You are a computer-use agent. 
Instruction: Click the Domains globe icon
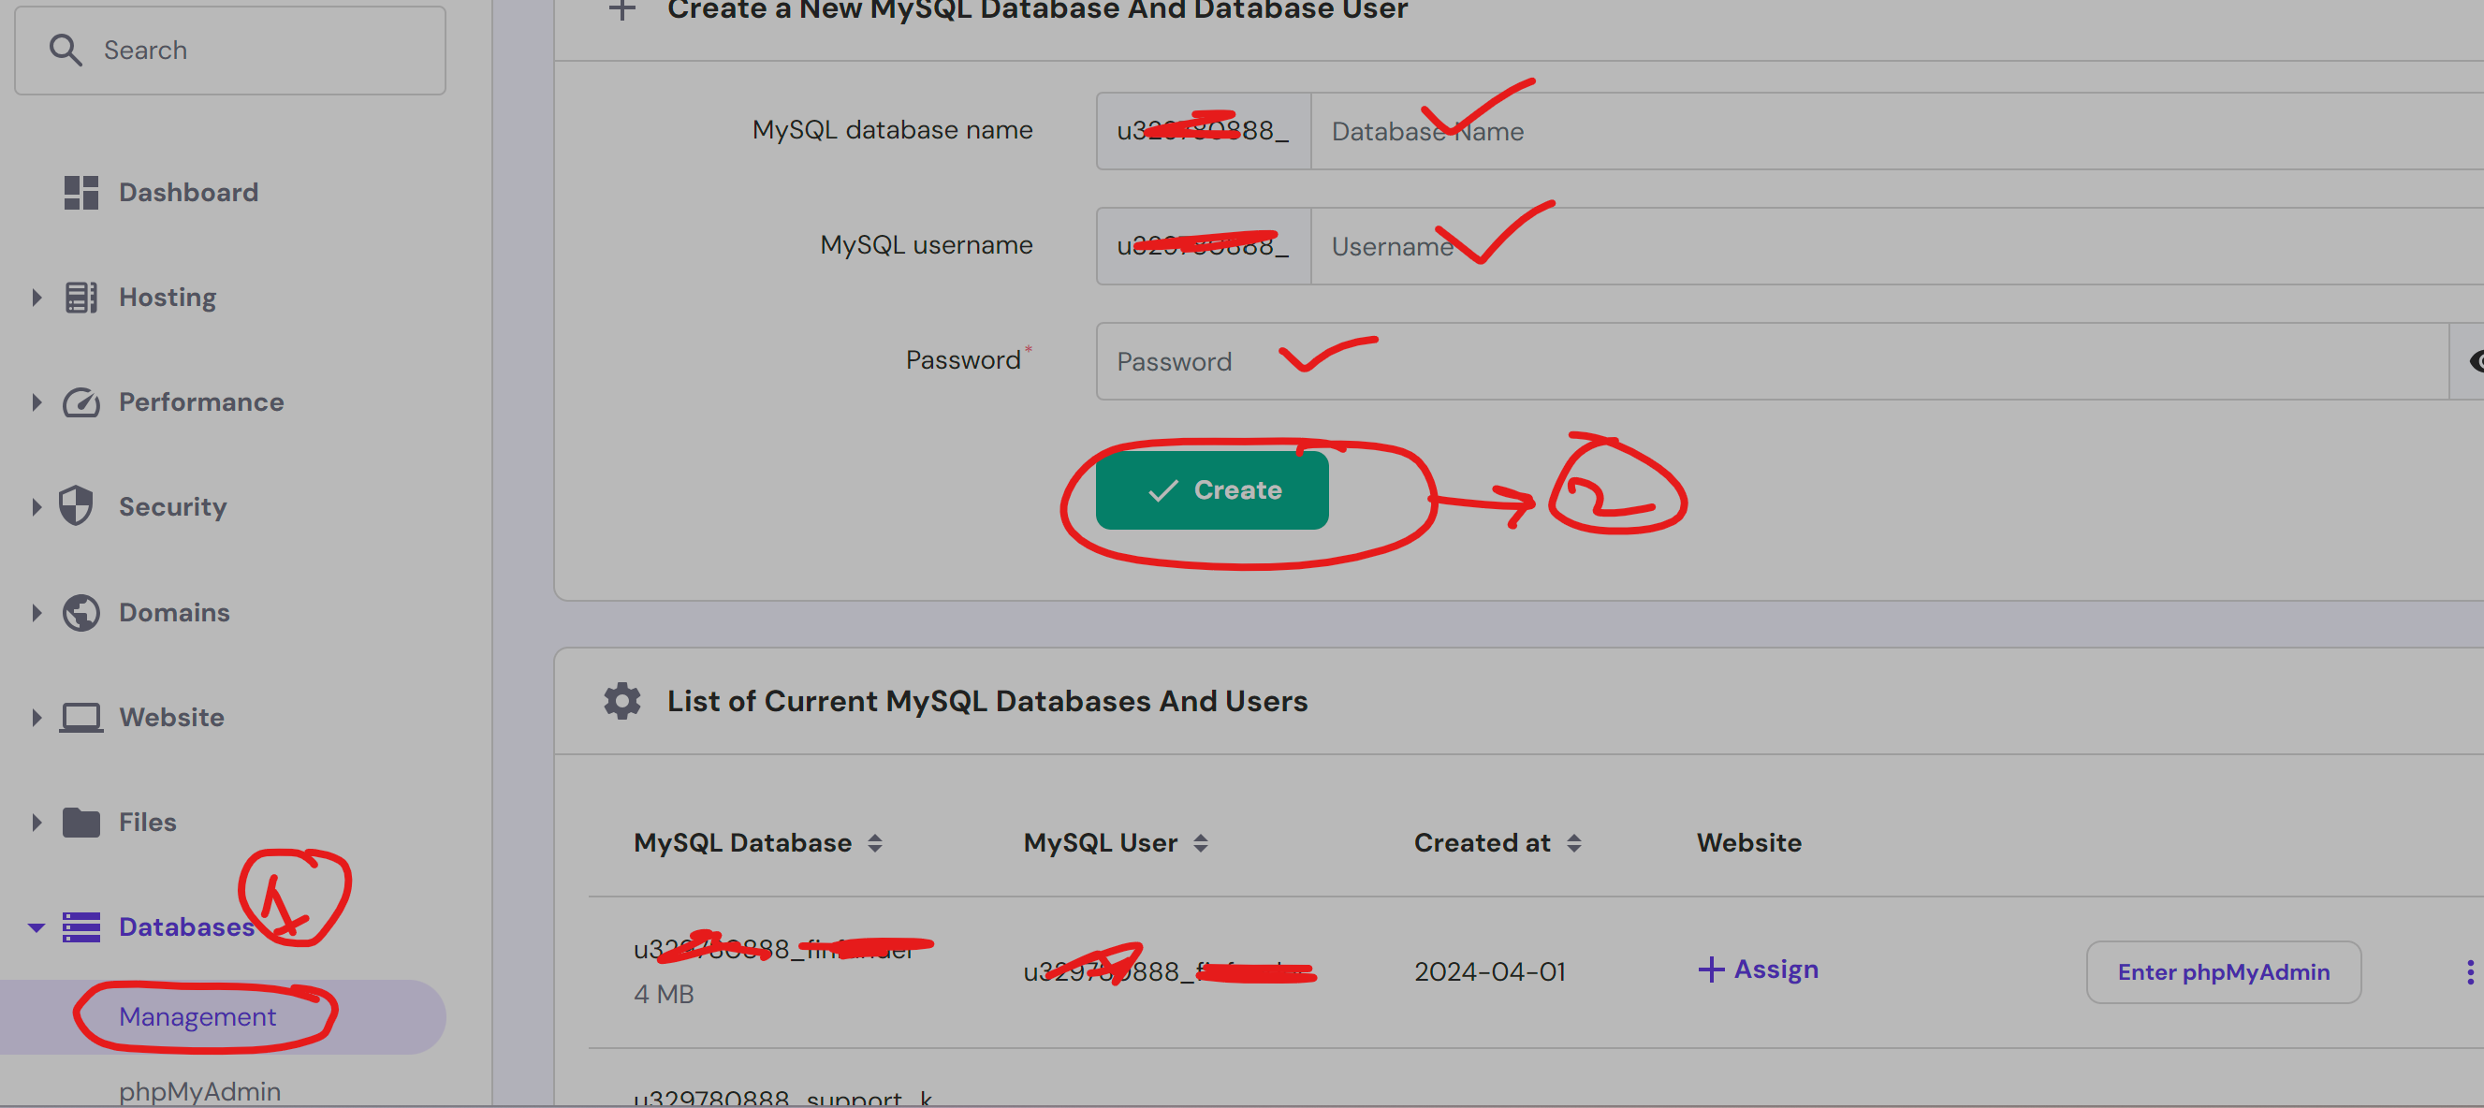click(81, 612)
